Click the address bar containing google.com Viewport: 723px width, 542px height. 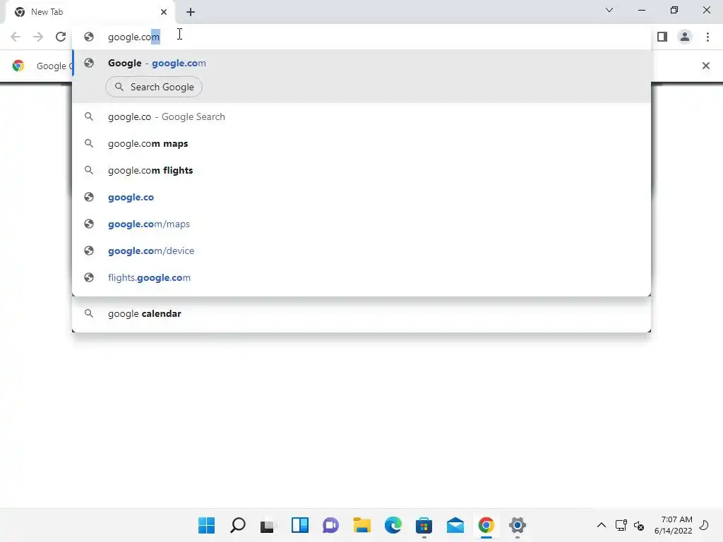(x=362, y=37)
